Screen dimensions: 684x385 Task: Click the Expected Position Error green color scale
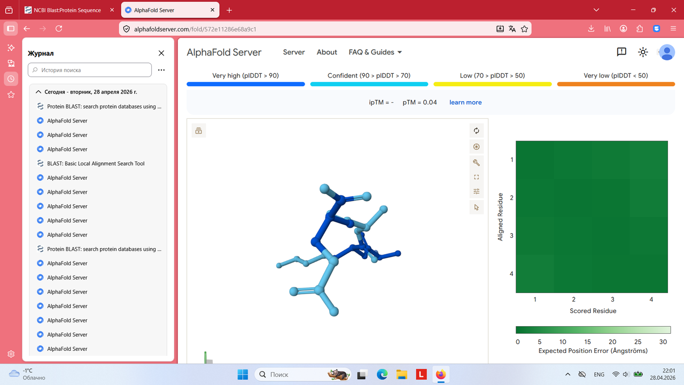[593, 330]
